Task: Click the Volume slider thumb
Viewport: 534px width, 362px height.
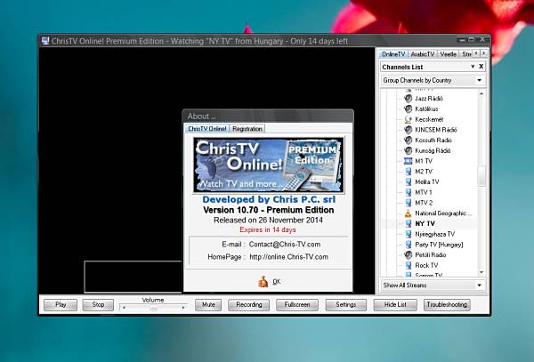Action: tap(154, 308)
